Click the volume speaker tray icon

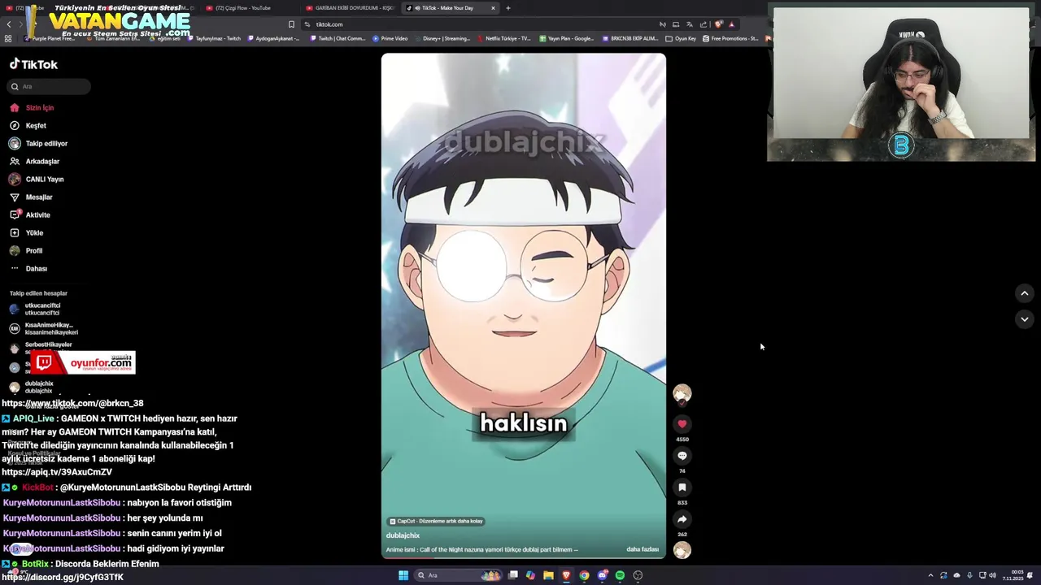pos(992,575)
